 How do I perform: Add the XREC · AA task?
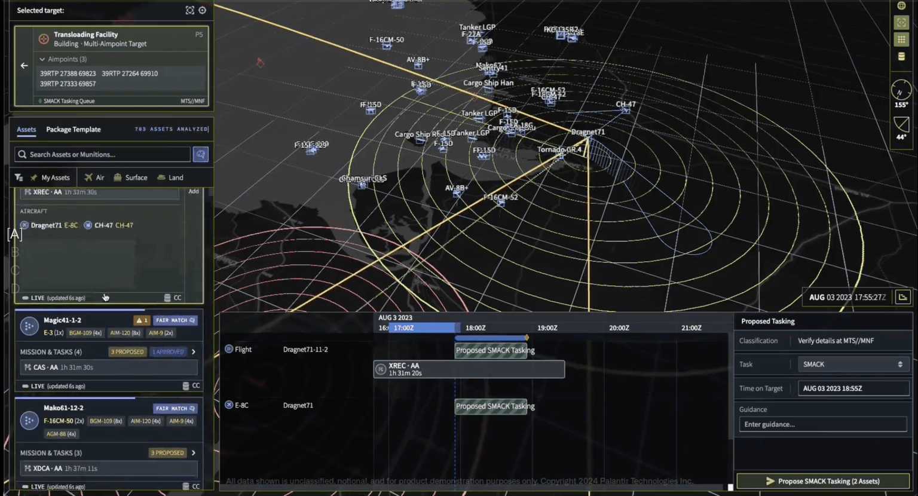pos(193,191)
